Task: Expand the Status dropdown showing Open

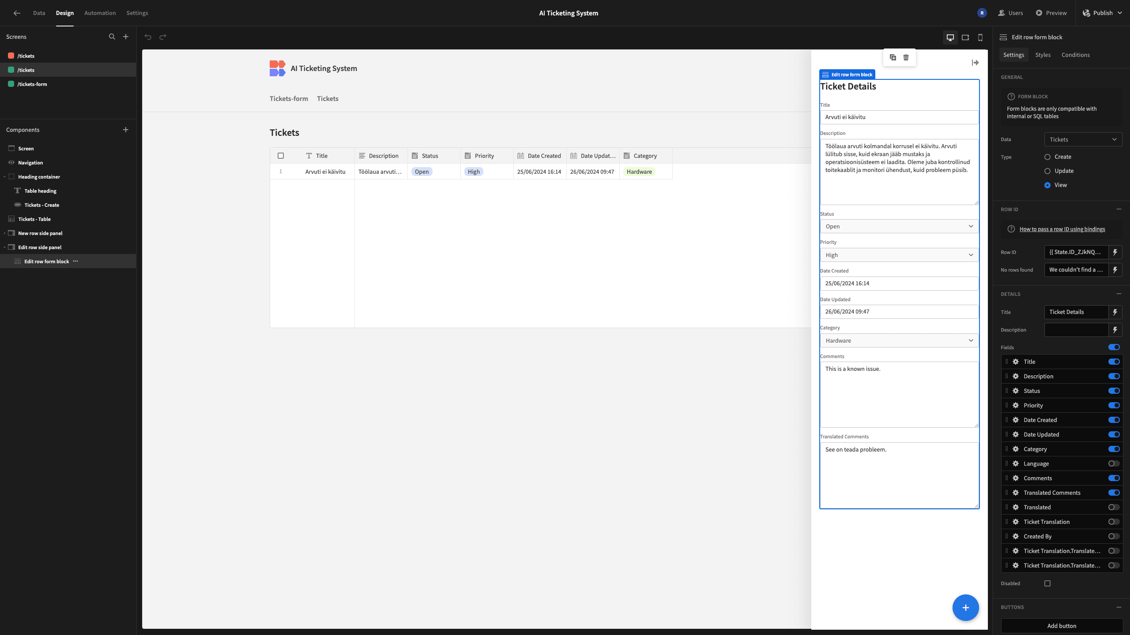Action: 899,226
